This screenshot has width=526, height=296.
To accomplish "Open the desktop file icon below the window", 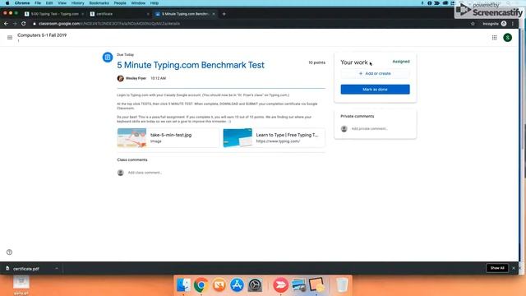I will tap(21, 283).
